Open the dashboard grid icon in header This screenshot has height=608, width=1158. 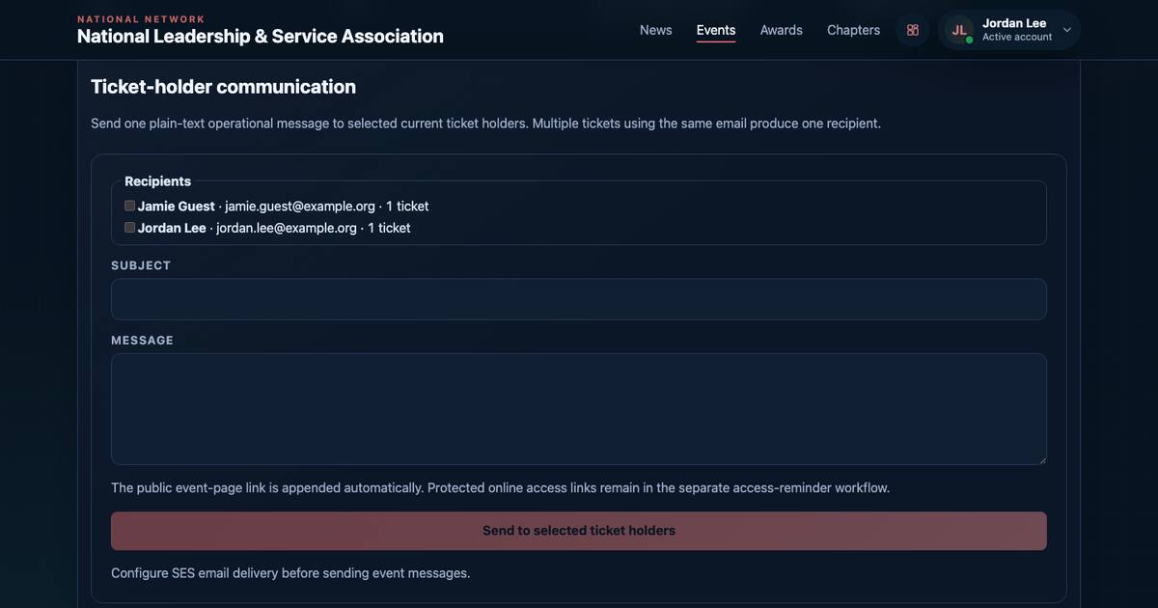[912, 30]
